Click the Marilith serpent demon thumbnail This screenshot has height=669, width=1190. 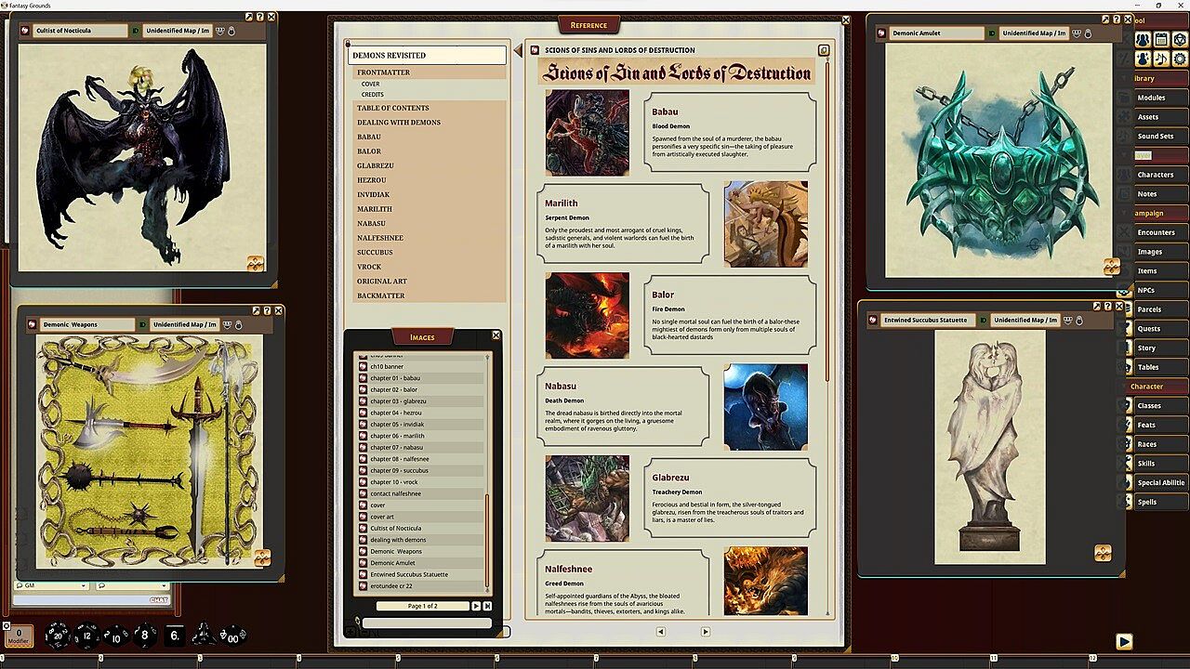coord(766,224)
